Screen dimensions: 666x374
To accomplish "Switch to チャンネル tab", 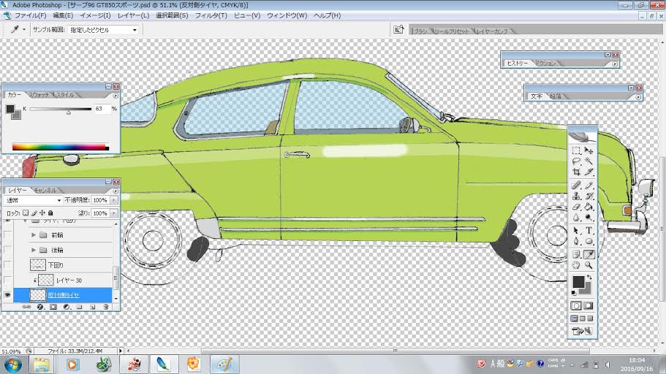I will point(45,190).
